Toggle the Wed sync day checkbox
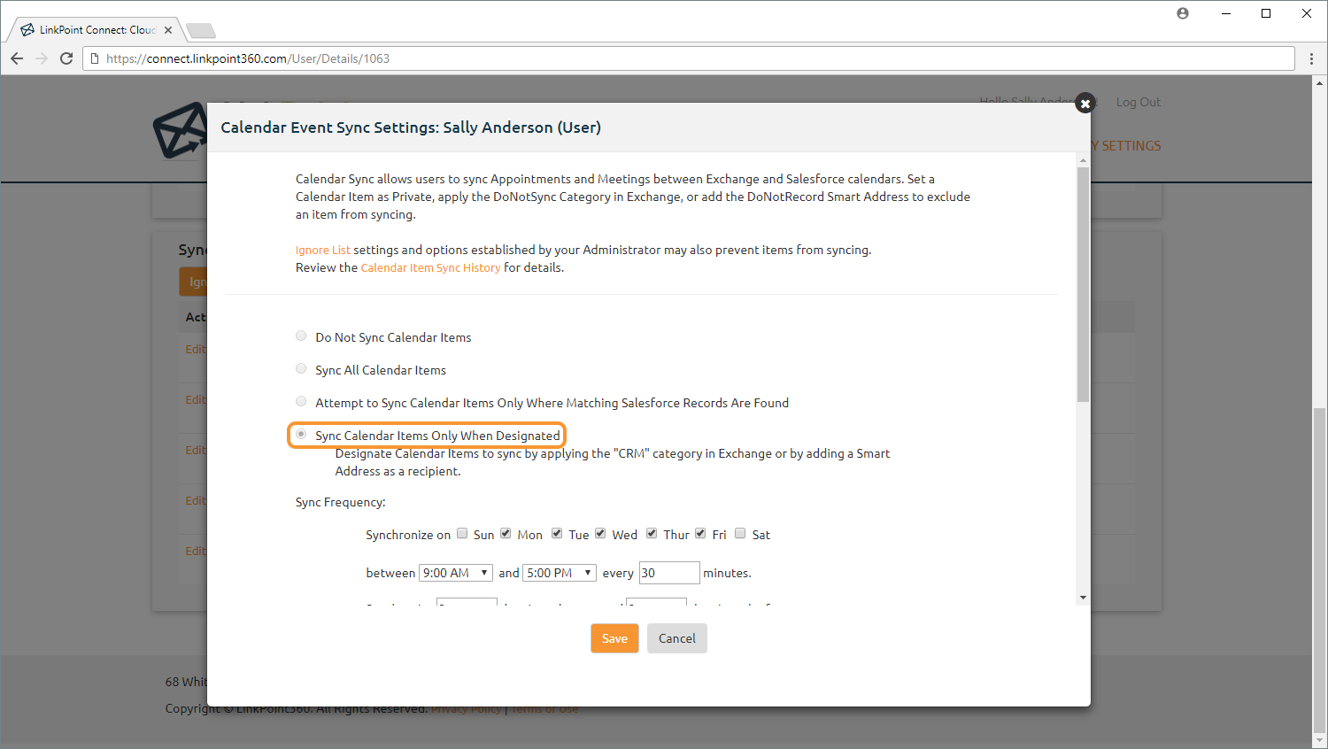The height and width of the screenshot is (749, 1328). pyautogui.click(x=600, y=533)
